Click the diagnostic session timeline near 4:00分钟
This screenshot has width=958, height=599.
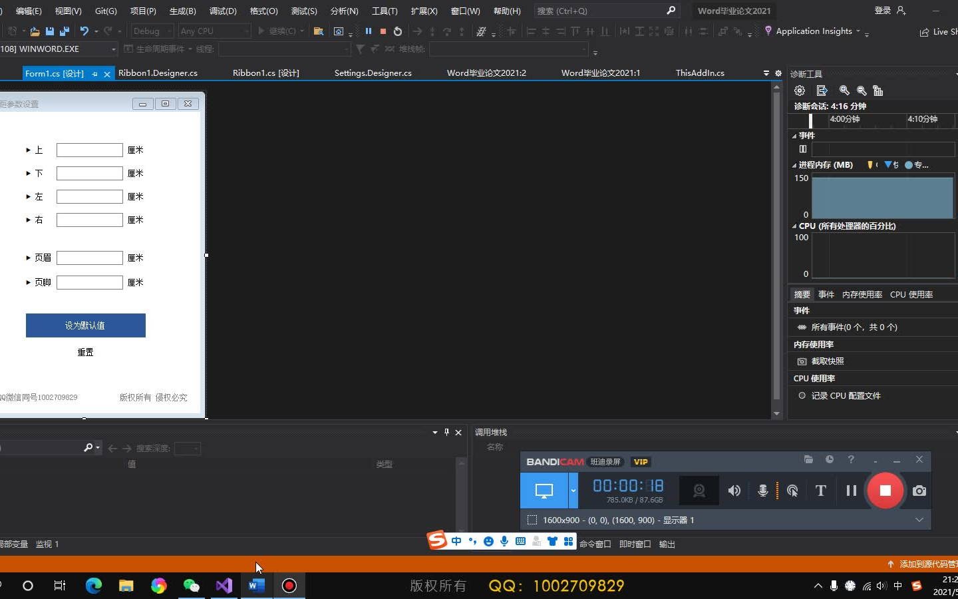[x=844, y=120]
